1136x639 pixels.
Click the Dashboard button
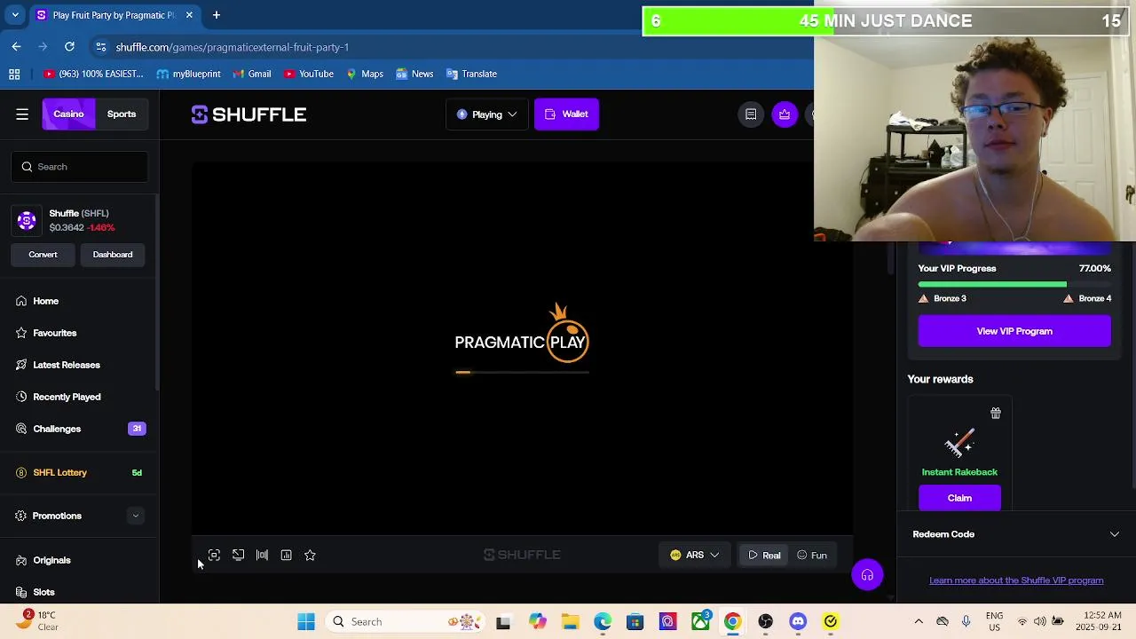click(113, 255)
